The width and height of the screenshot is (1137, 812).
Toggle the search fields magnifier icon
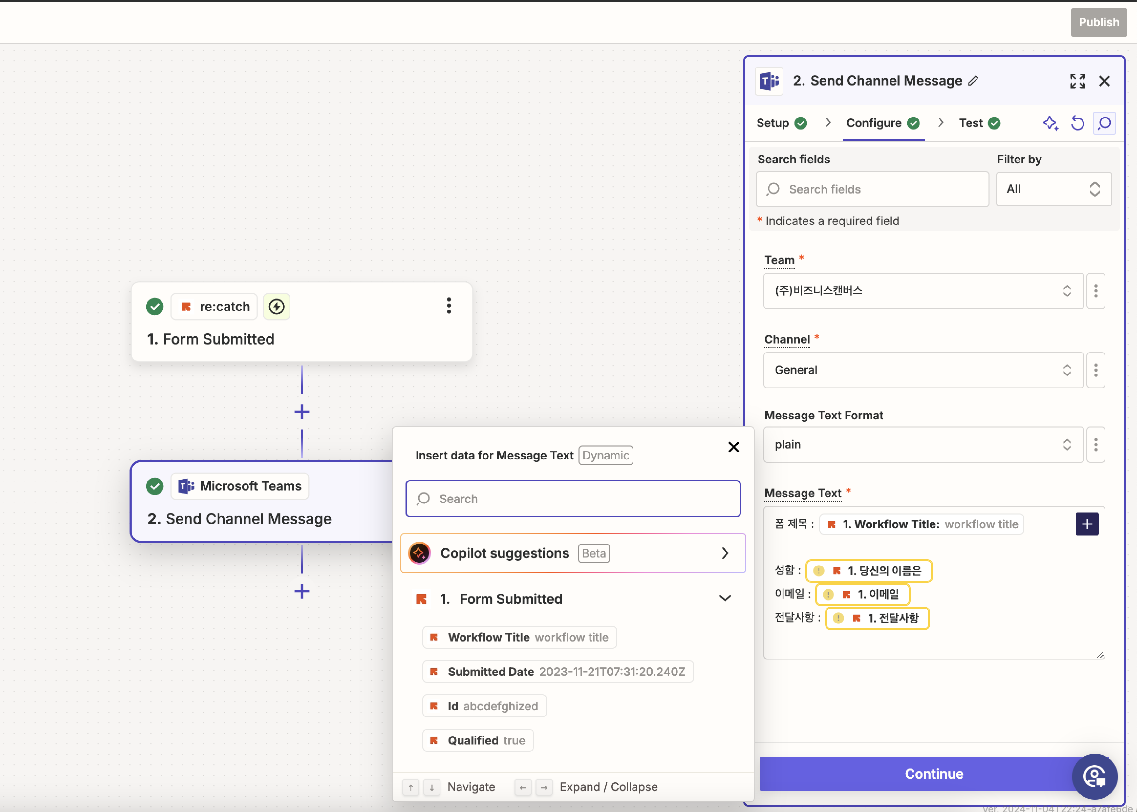(x=1105, y=123)
